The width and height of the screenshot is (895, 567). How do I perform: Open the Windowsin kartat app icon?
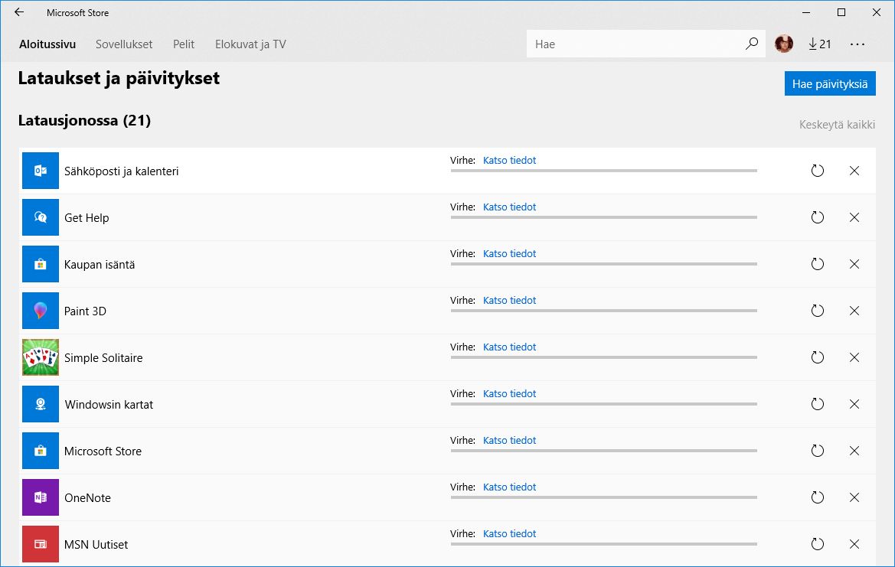tap(41, 405)
